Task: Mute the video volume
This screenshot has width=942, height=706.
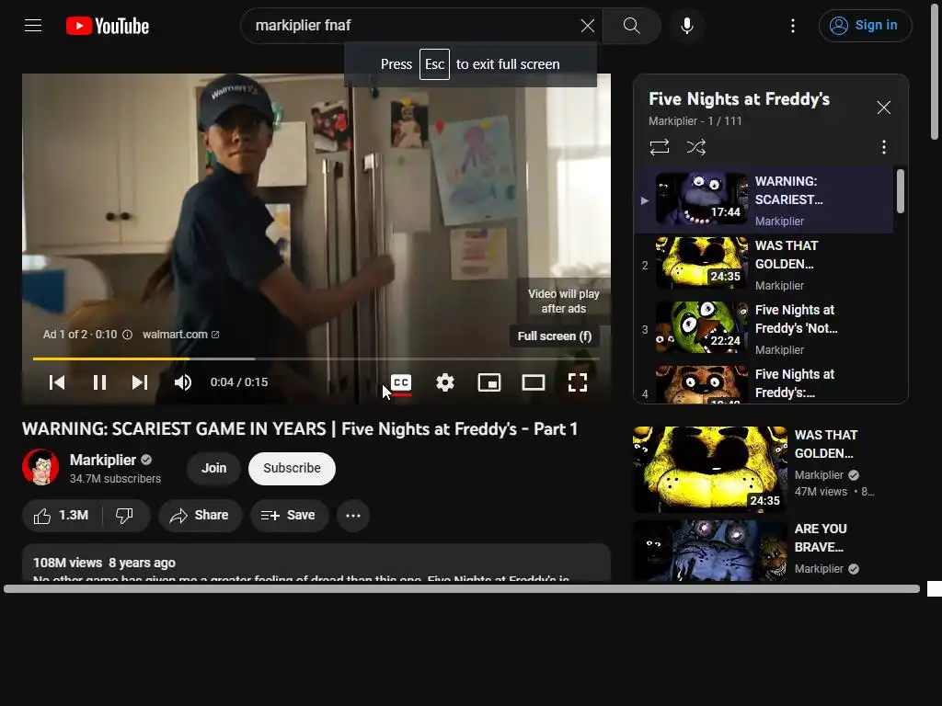Action: pos(183,382)
